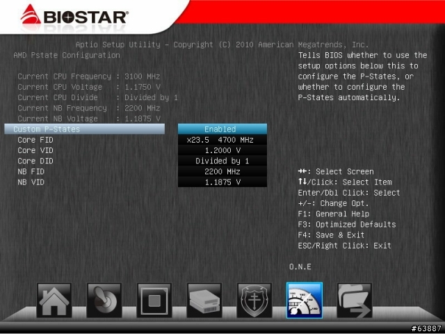Click the Enter/Dbl Click: Select hint
The width and height of the screenshot is (445, 334).
click(349, 193)
